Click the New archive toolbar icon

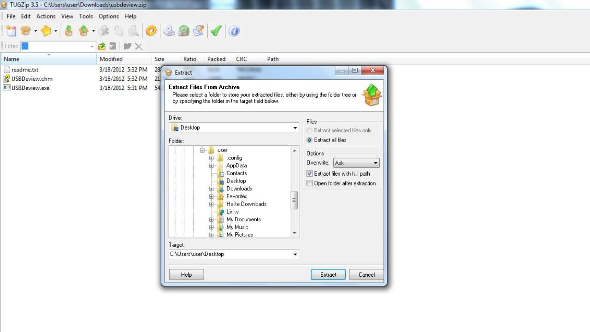coord(11,31)
